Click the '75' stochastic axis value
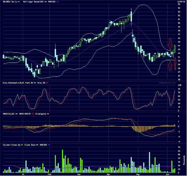This screenshot has height=176, width=187. point(179,93)
